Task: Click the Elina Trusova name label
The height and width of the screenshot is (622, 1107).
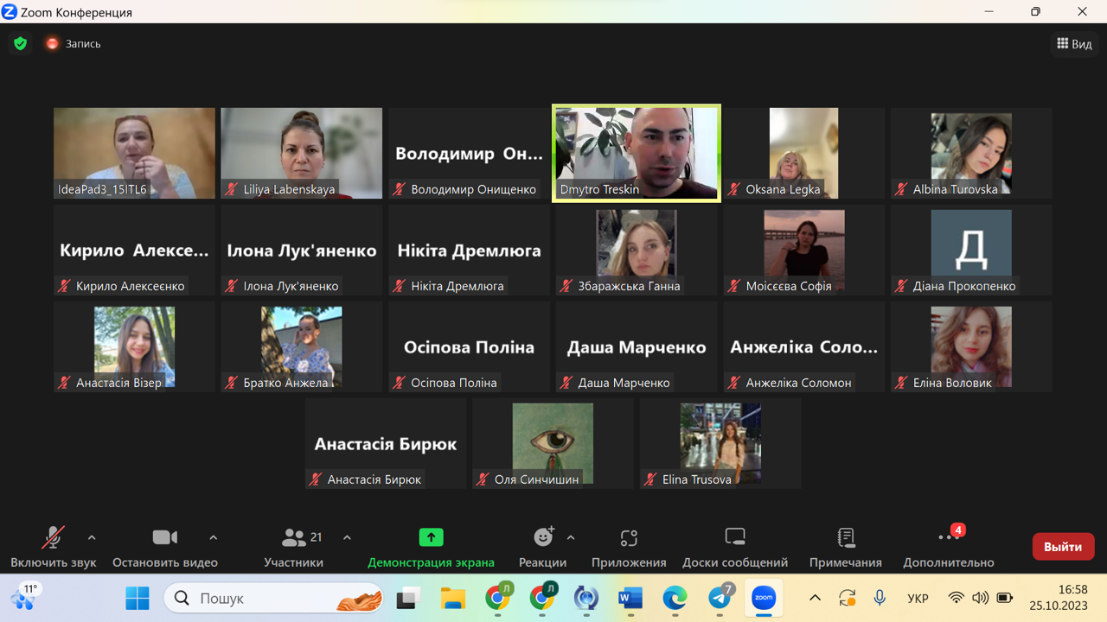Action: [697, 479]
